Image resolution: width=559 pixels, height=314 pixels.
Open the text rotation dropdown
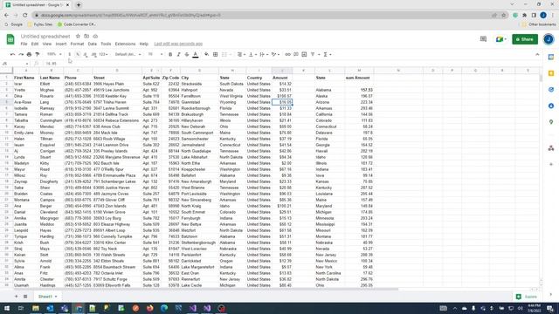click(275, 54)
